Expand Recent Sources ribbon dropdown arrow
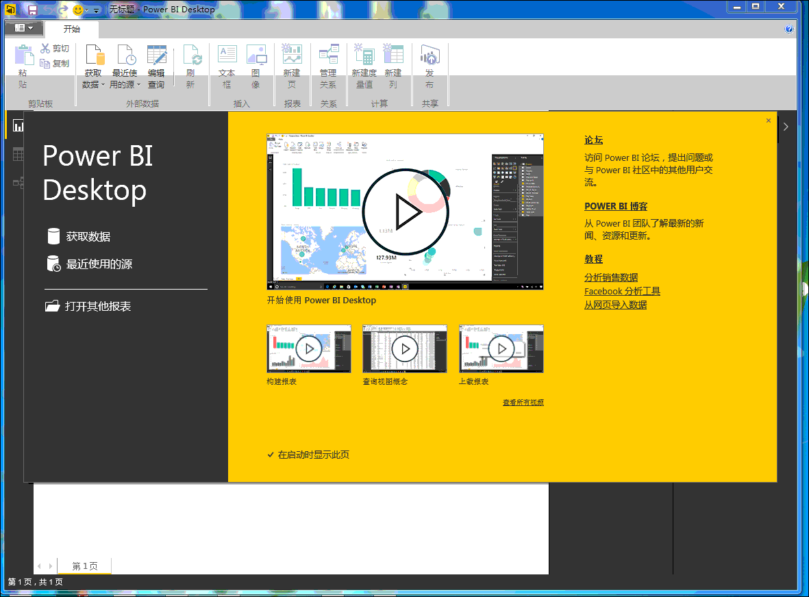Screen dimensions: 809x597 coord(138,84)
